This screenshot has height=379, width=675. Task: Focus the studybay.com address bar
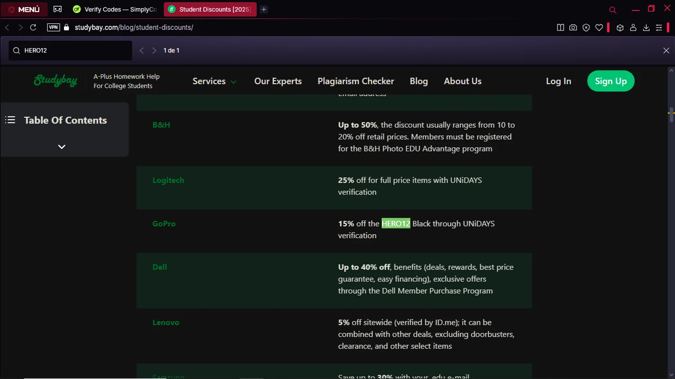[x=134, y=27]
